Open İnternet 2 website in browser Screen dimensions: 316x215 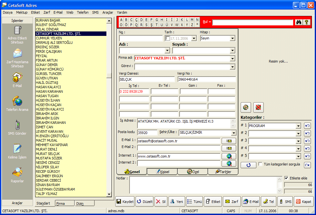point(229,164)
